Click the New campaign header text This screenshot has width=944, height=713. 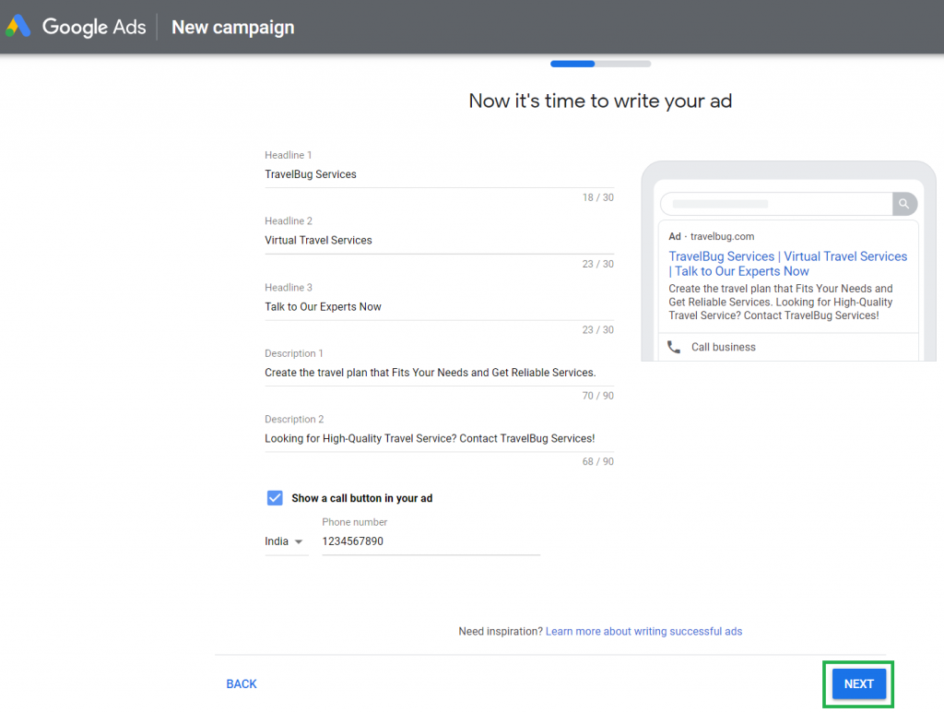coord(233,27)
